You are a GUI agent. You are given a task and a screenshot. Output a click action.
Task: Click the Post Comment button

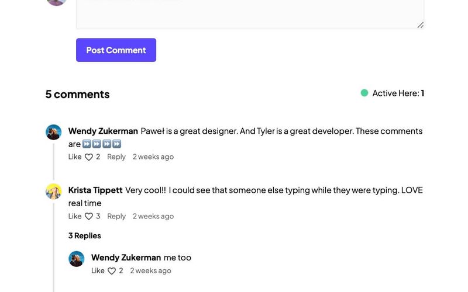coord(116,50)
